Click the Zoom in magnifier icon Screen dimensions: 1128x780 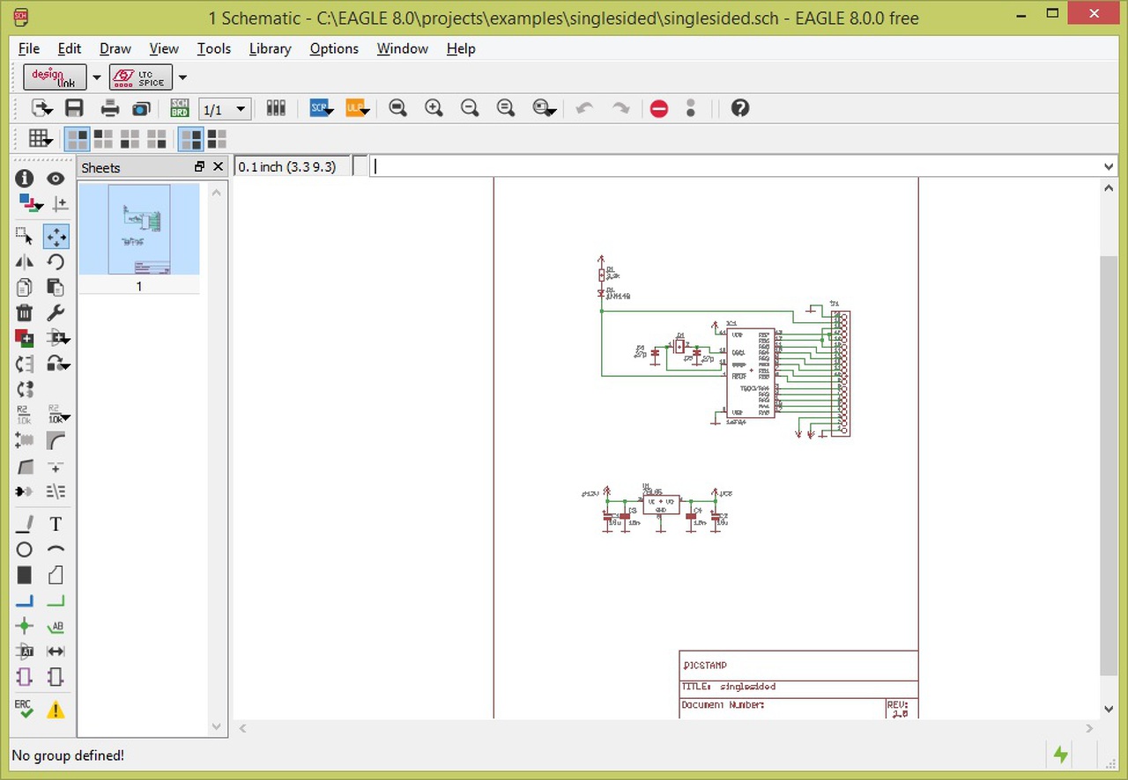(434, 108)
